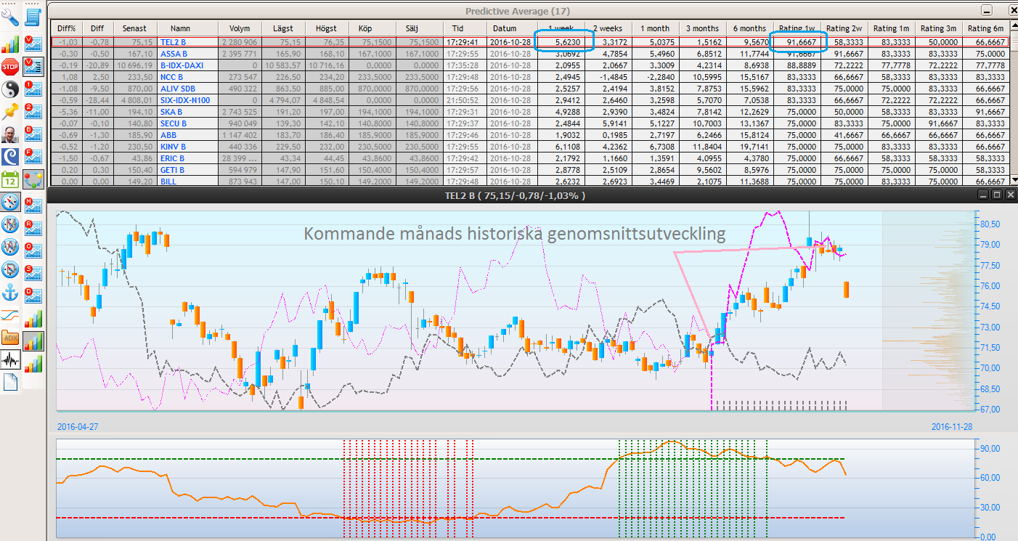Open the ADX folder icon
Screen dimensions: 1018x541
10,337
